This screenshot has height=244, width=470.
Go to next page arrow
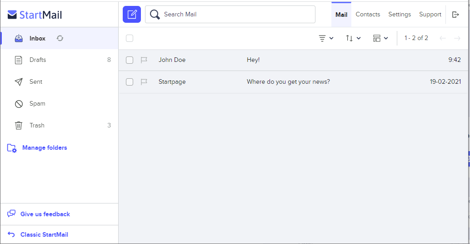click(x=457, y=38)
